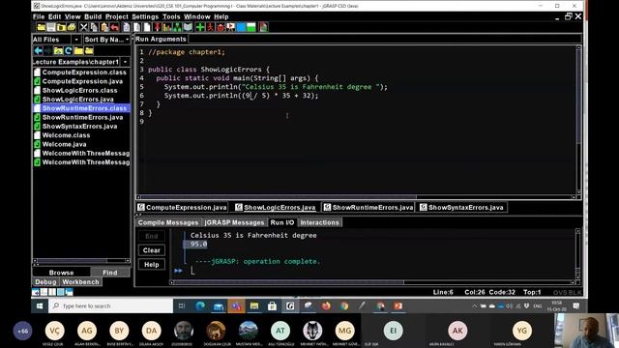
Task: Switch to the Interactions tab
Action: (319, 222)
